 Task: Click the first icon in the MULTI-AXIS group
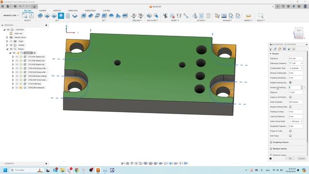149,15
